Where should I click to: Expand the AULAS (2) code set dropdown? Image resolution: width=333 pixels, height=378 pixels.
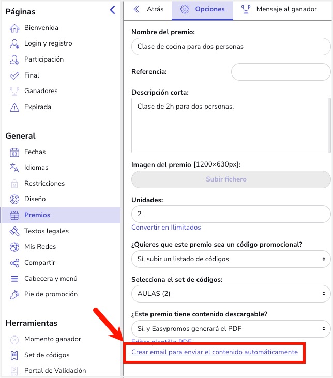231,294
